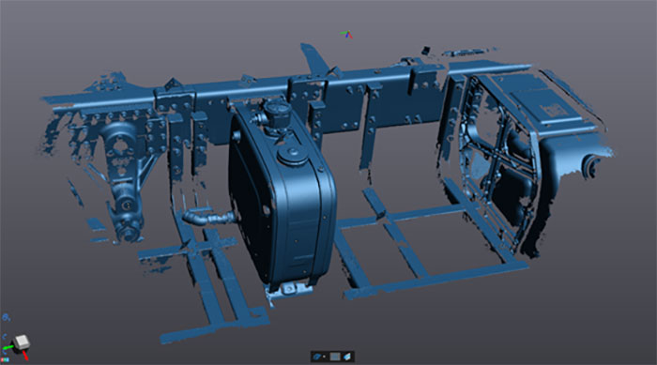The image size is (657, 365).
Task: Expand the display mode dropdown arrow
Action: tap(324, 357)
